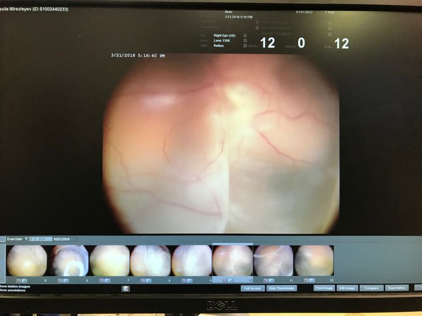Select thumbnail image number 5
The image size is (422, 316).
pos(27,261)
